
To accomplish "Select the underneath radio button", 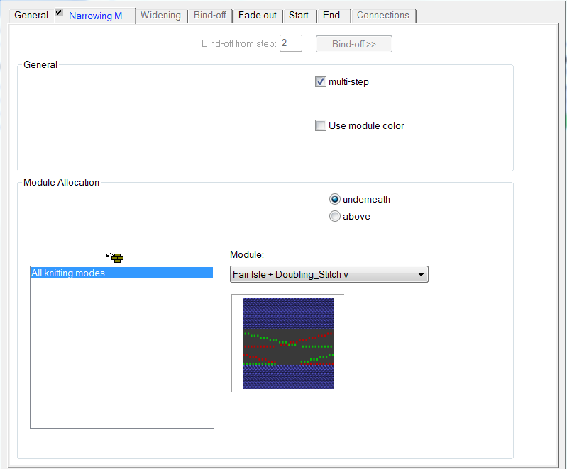I will point(335,200).
